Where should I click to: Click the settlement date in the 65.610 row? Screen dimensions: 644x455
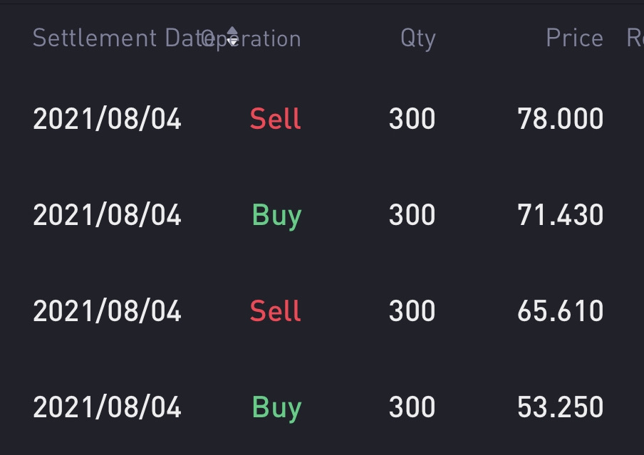[x=107, y=311]
